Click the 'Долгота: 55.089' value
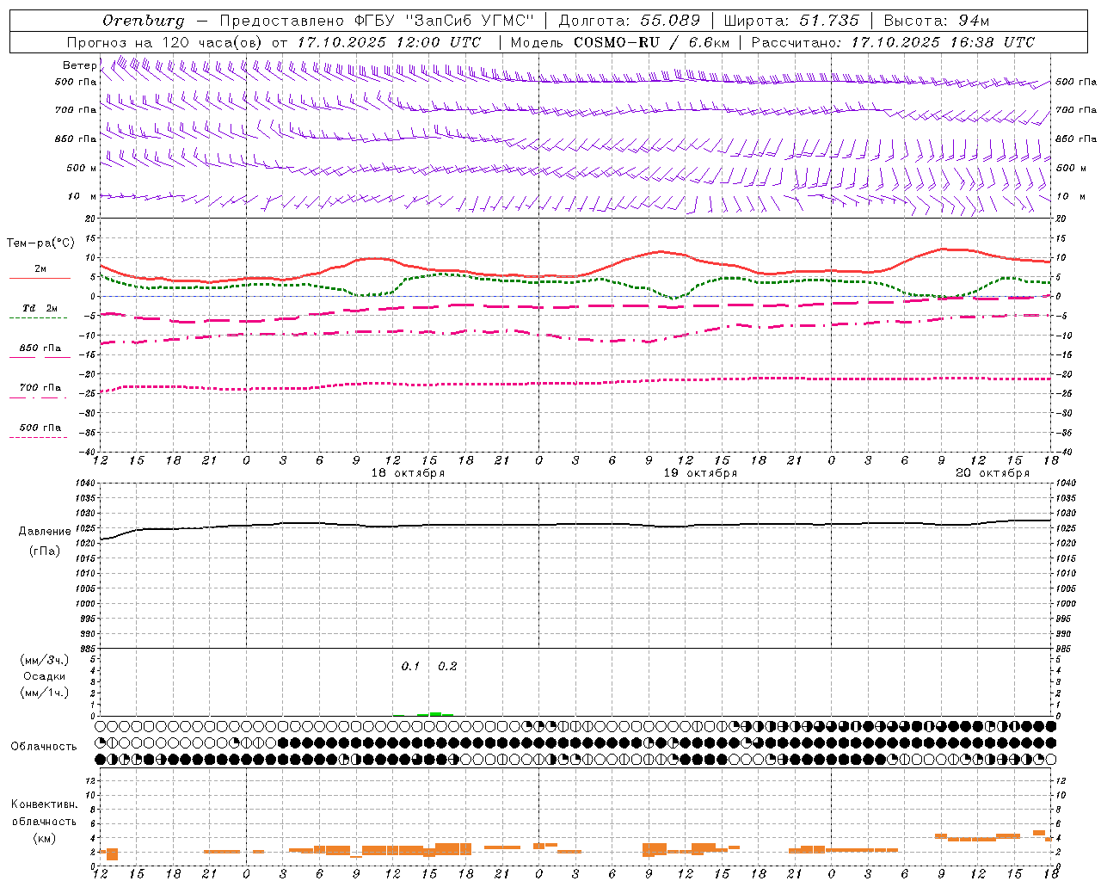The image size is (1101, 881). click(x=630, y=21)
